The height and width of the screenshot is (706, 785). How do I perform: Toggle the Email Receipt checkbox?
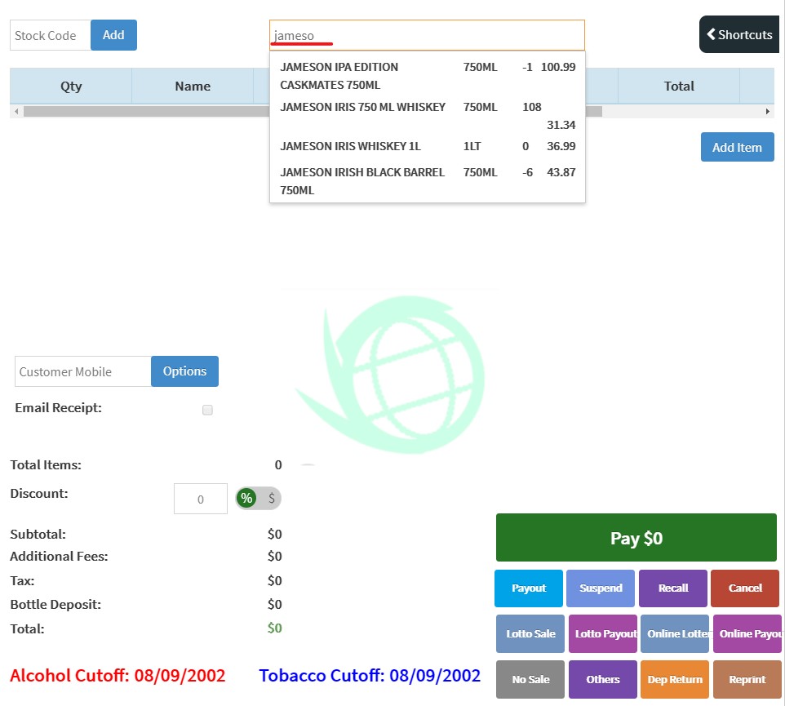click(x=207, y=410)
